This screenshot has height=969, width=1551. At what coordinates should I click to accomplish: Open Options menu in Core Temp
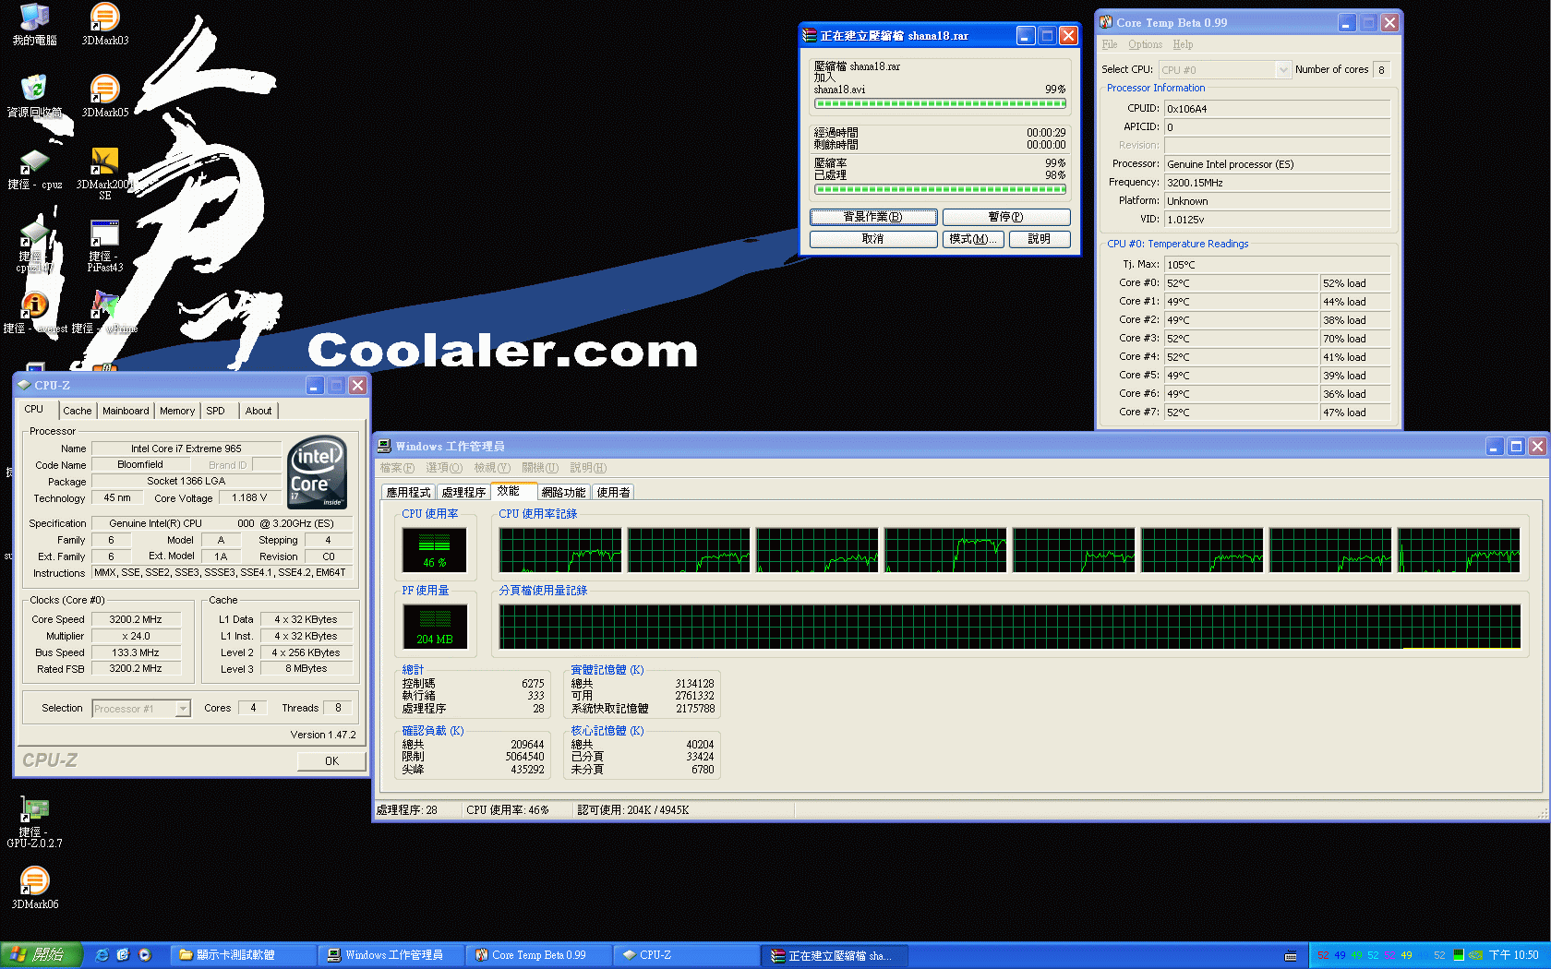pos(1145,44)
